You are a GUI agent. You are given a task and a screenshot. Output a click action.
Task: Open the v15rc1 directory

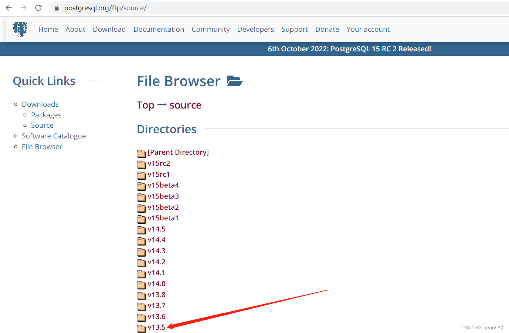(x=159, y=174)
